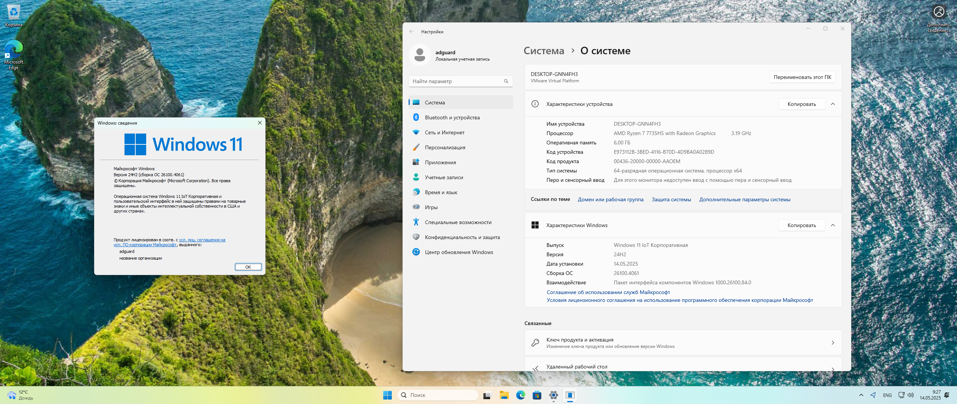This screenshot has width=957, height=404.
Task: Click the Windows logo beside Характеристики Windows
Action: pos(535,225)
